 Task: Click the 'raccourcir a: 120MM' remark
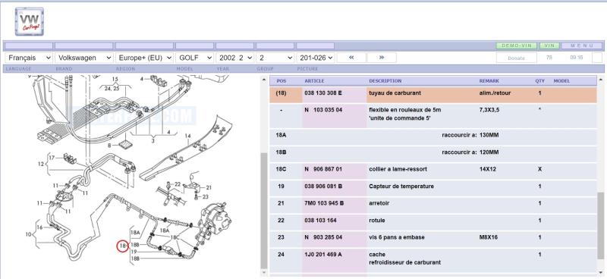click(x=470, y=152)
